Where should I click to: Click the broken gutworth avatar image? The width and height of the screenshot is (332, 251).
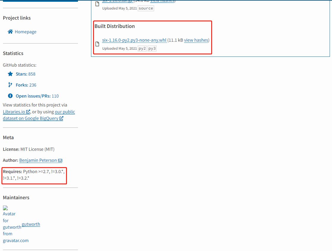(x=6, y=208)
